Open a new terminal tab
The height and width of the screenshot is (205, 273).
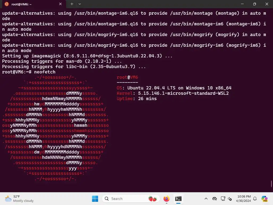(x=72, y=4)
